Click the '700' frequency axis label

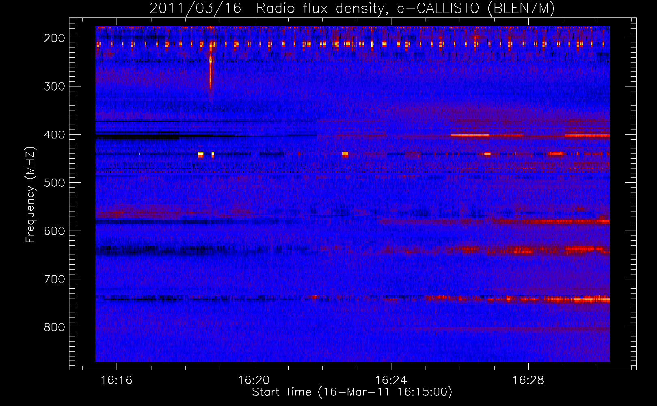54,279
